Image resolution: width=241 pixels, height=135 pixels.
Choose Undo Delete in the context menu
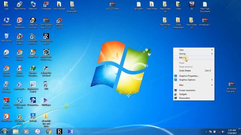(x=194, y=70)
